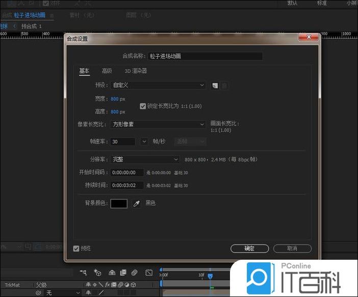The image size is (358, 297).
Task: Click the quality slash column header icon
Action: [x=100, y=285]
